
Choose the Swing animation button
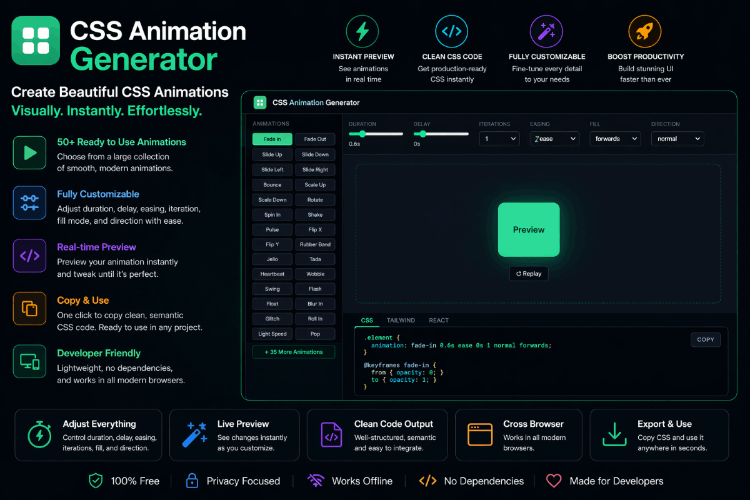click(x=272, y=289)
